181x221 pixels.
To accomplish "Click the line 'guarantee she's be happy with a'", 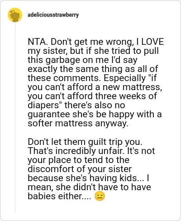I will pyautogui.click(x=95, y=114).
